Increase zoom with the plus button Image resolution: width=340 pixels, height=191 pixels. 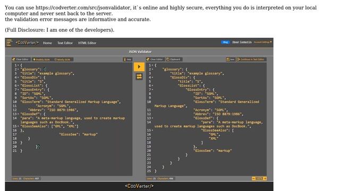265,178
